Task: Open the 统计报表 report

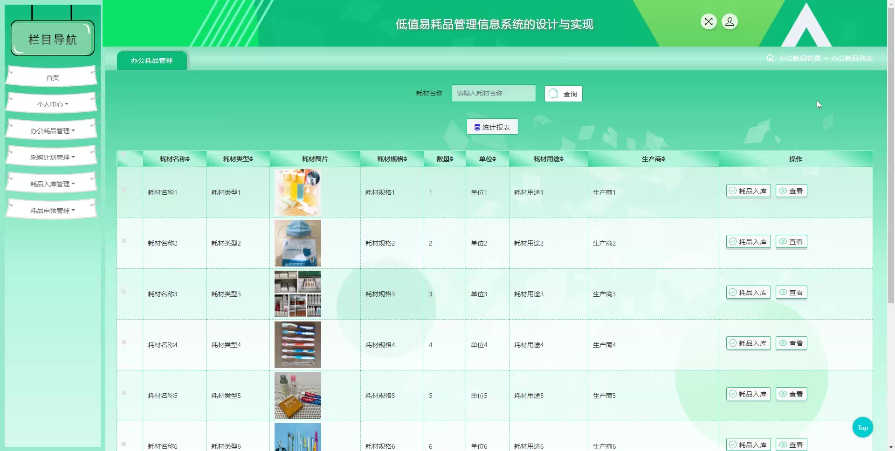Action: click(x=492, y=127)
